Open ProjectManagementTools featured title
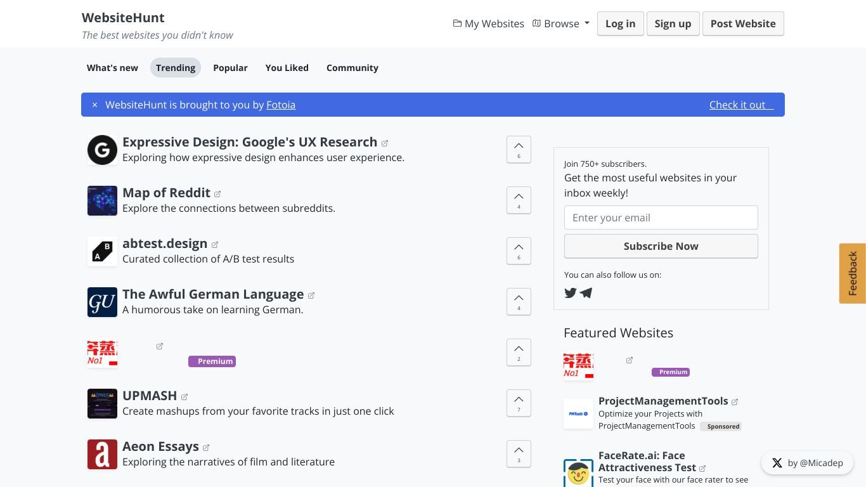The image size is (866, 487). click(663, 401)
